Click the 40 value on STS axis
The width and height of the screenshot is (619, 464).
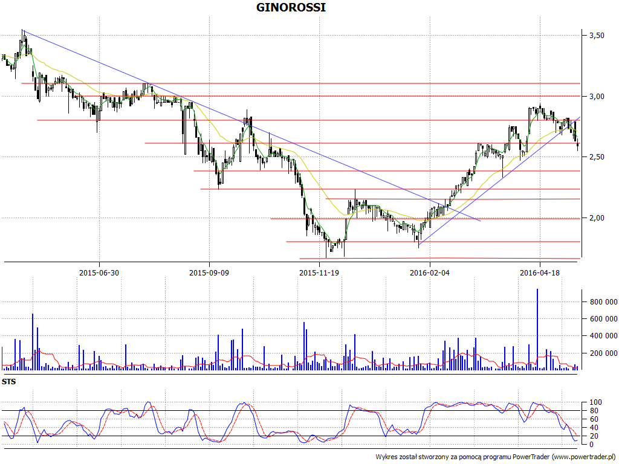coord(594,428)
